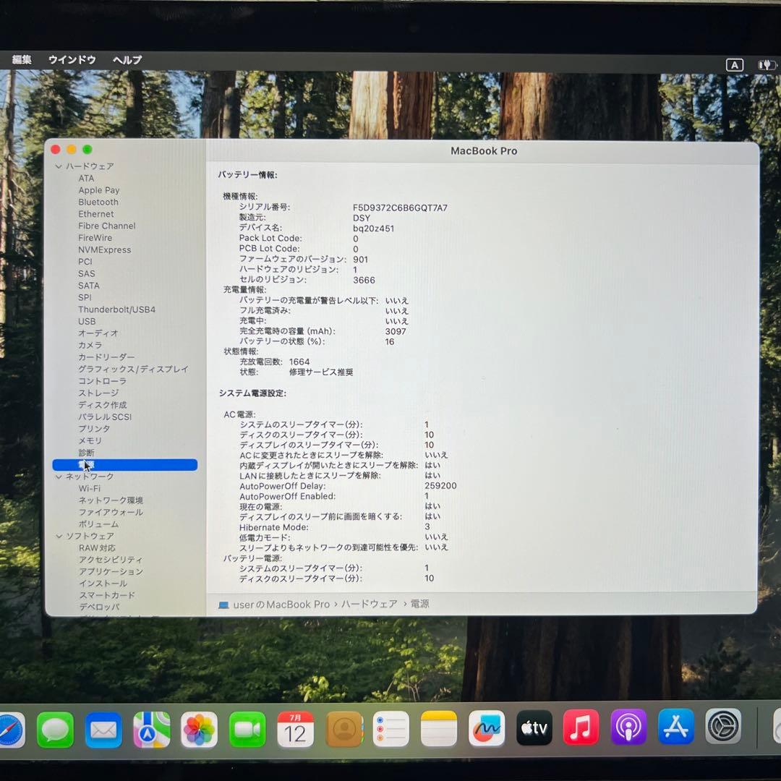Viewport: 781px width, 781px height.
Task: Open the ヘルプ menu
Action: (x=127, y=60)
